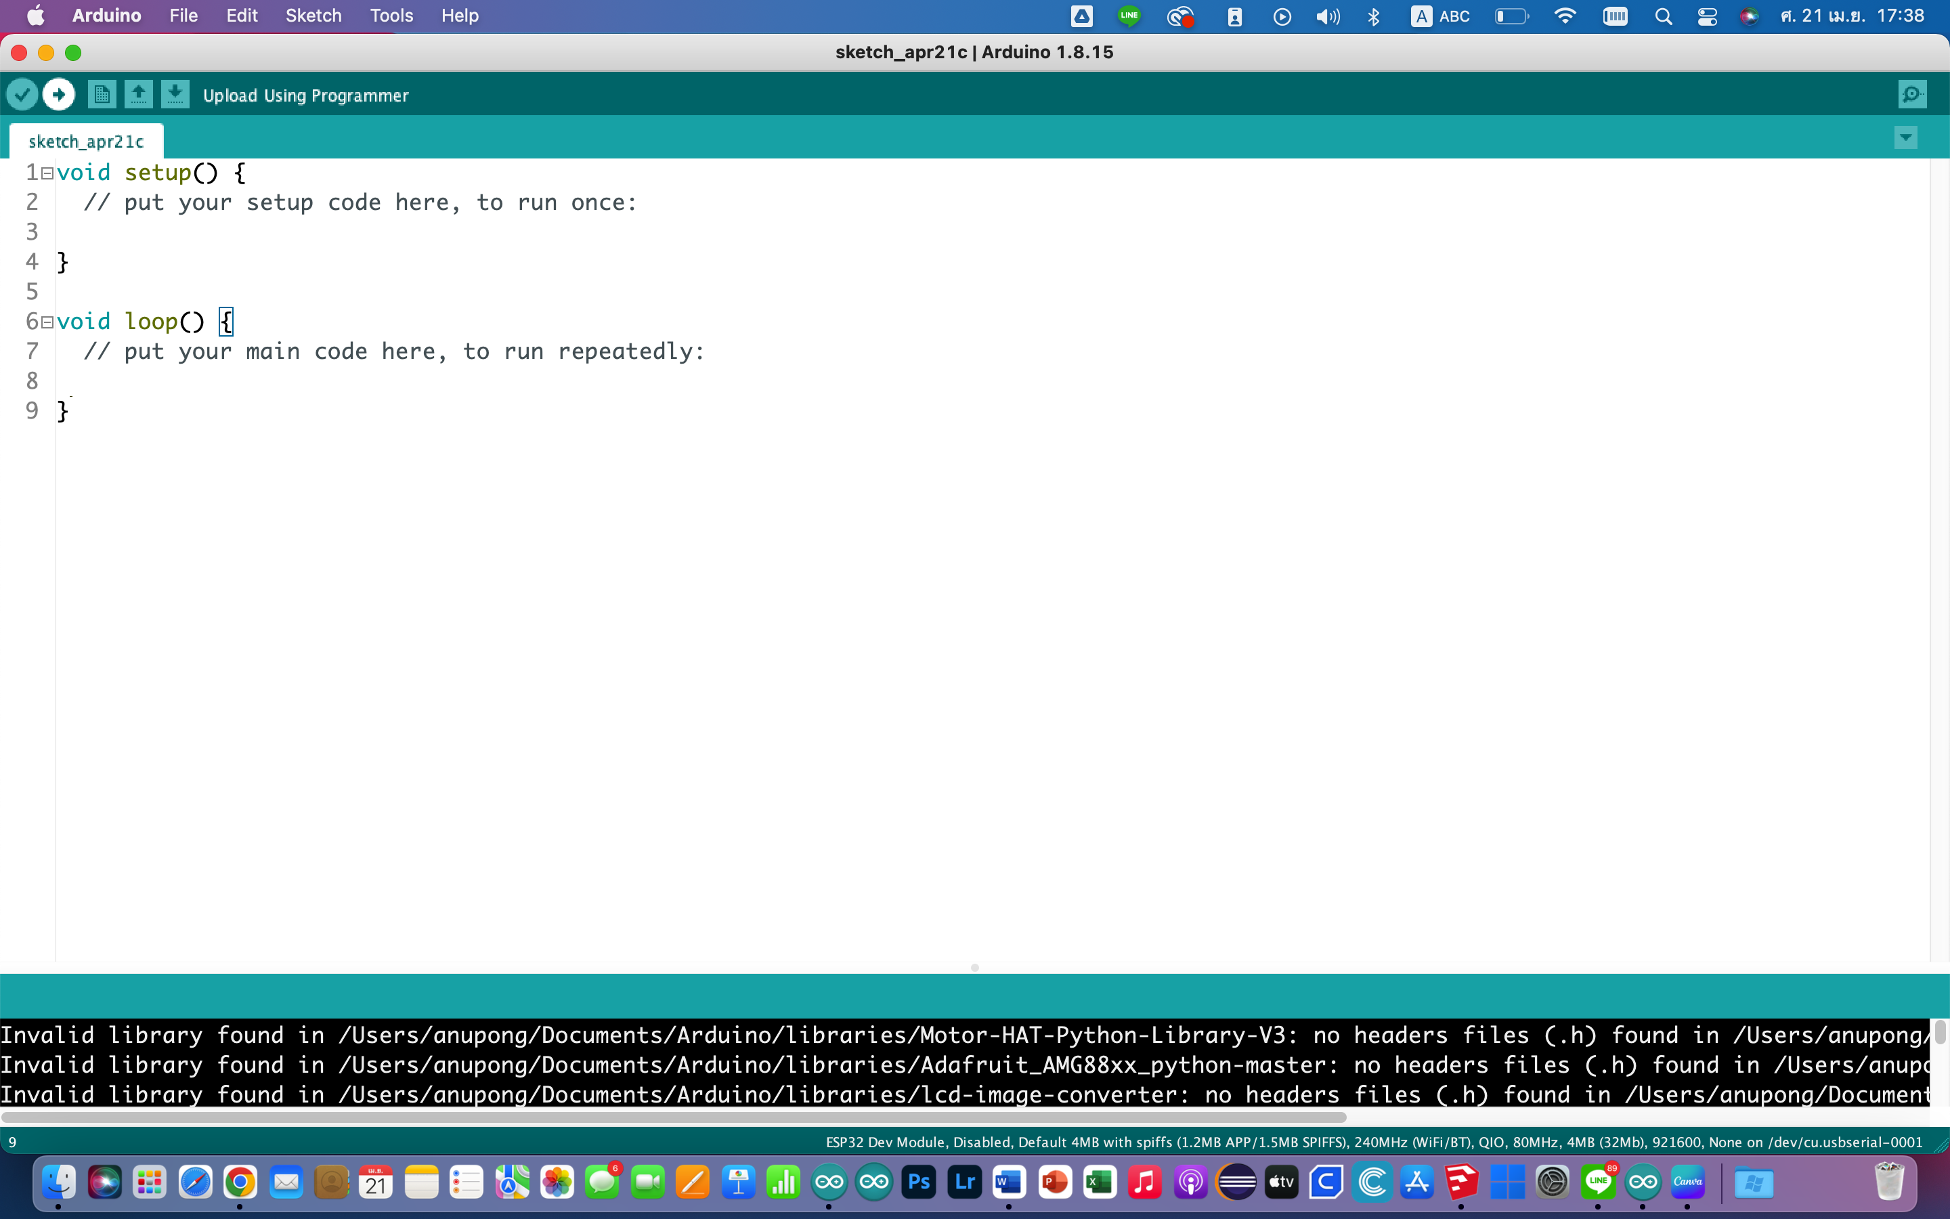
Task: Open Control Center
Action: (1707, 16)
